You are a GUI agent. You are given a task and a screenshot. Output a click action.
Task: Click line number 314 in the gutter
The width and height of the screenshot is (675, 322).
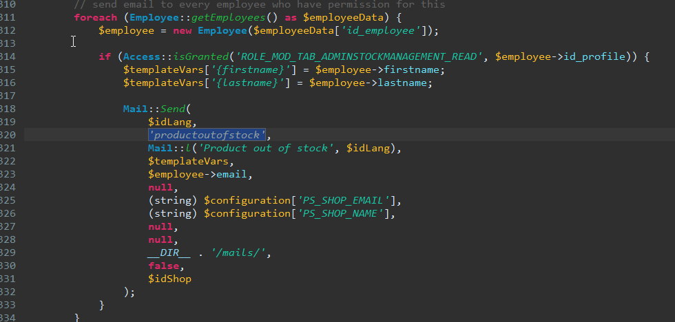pos(8,56)
